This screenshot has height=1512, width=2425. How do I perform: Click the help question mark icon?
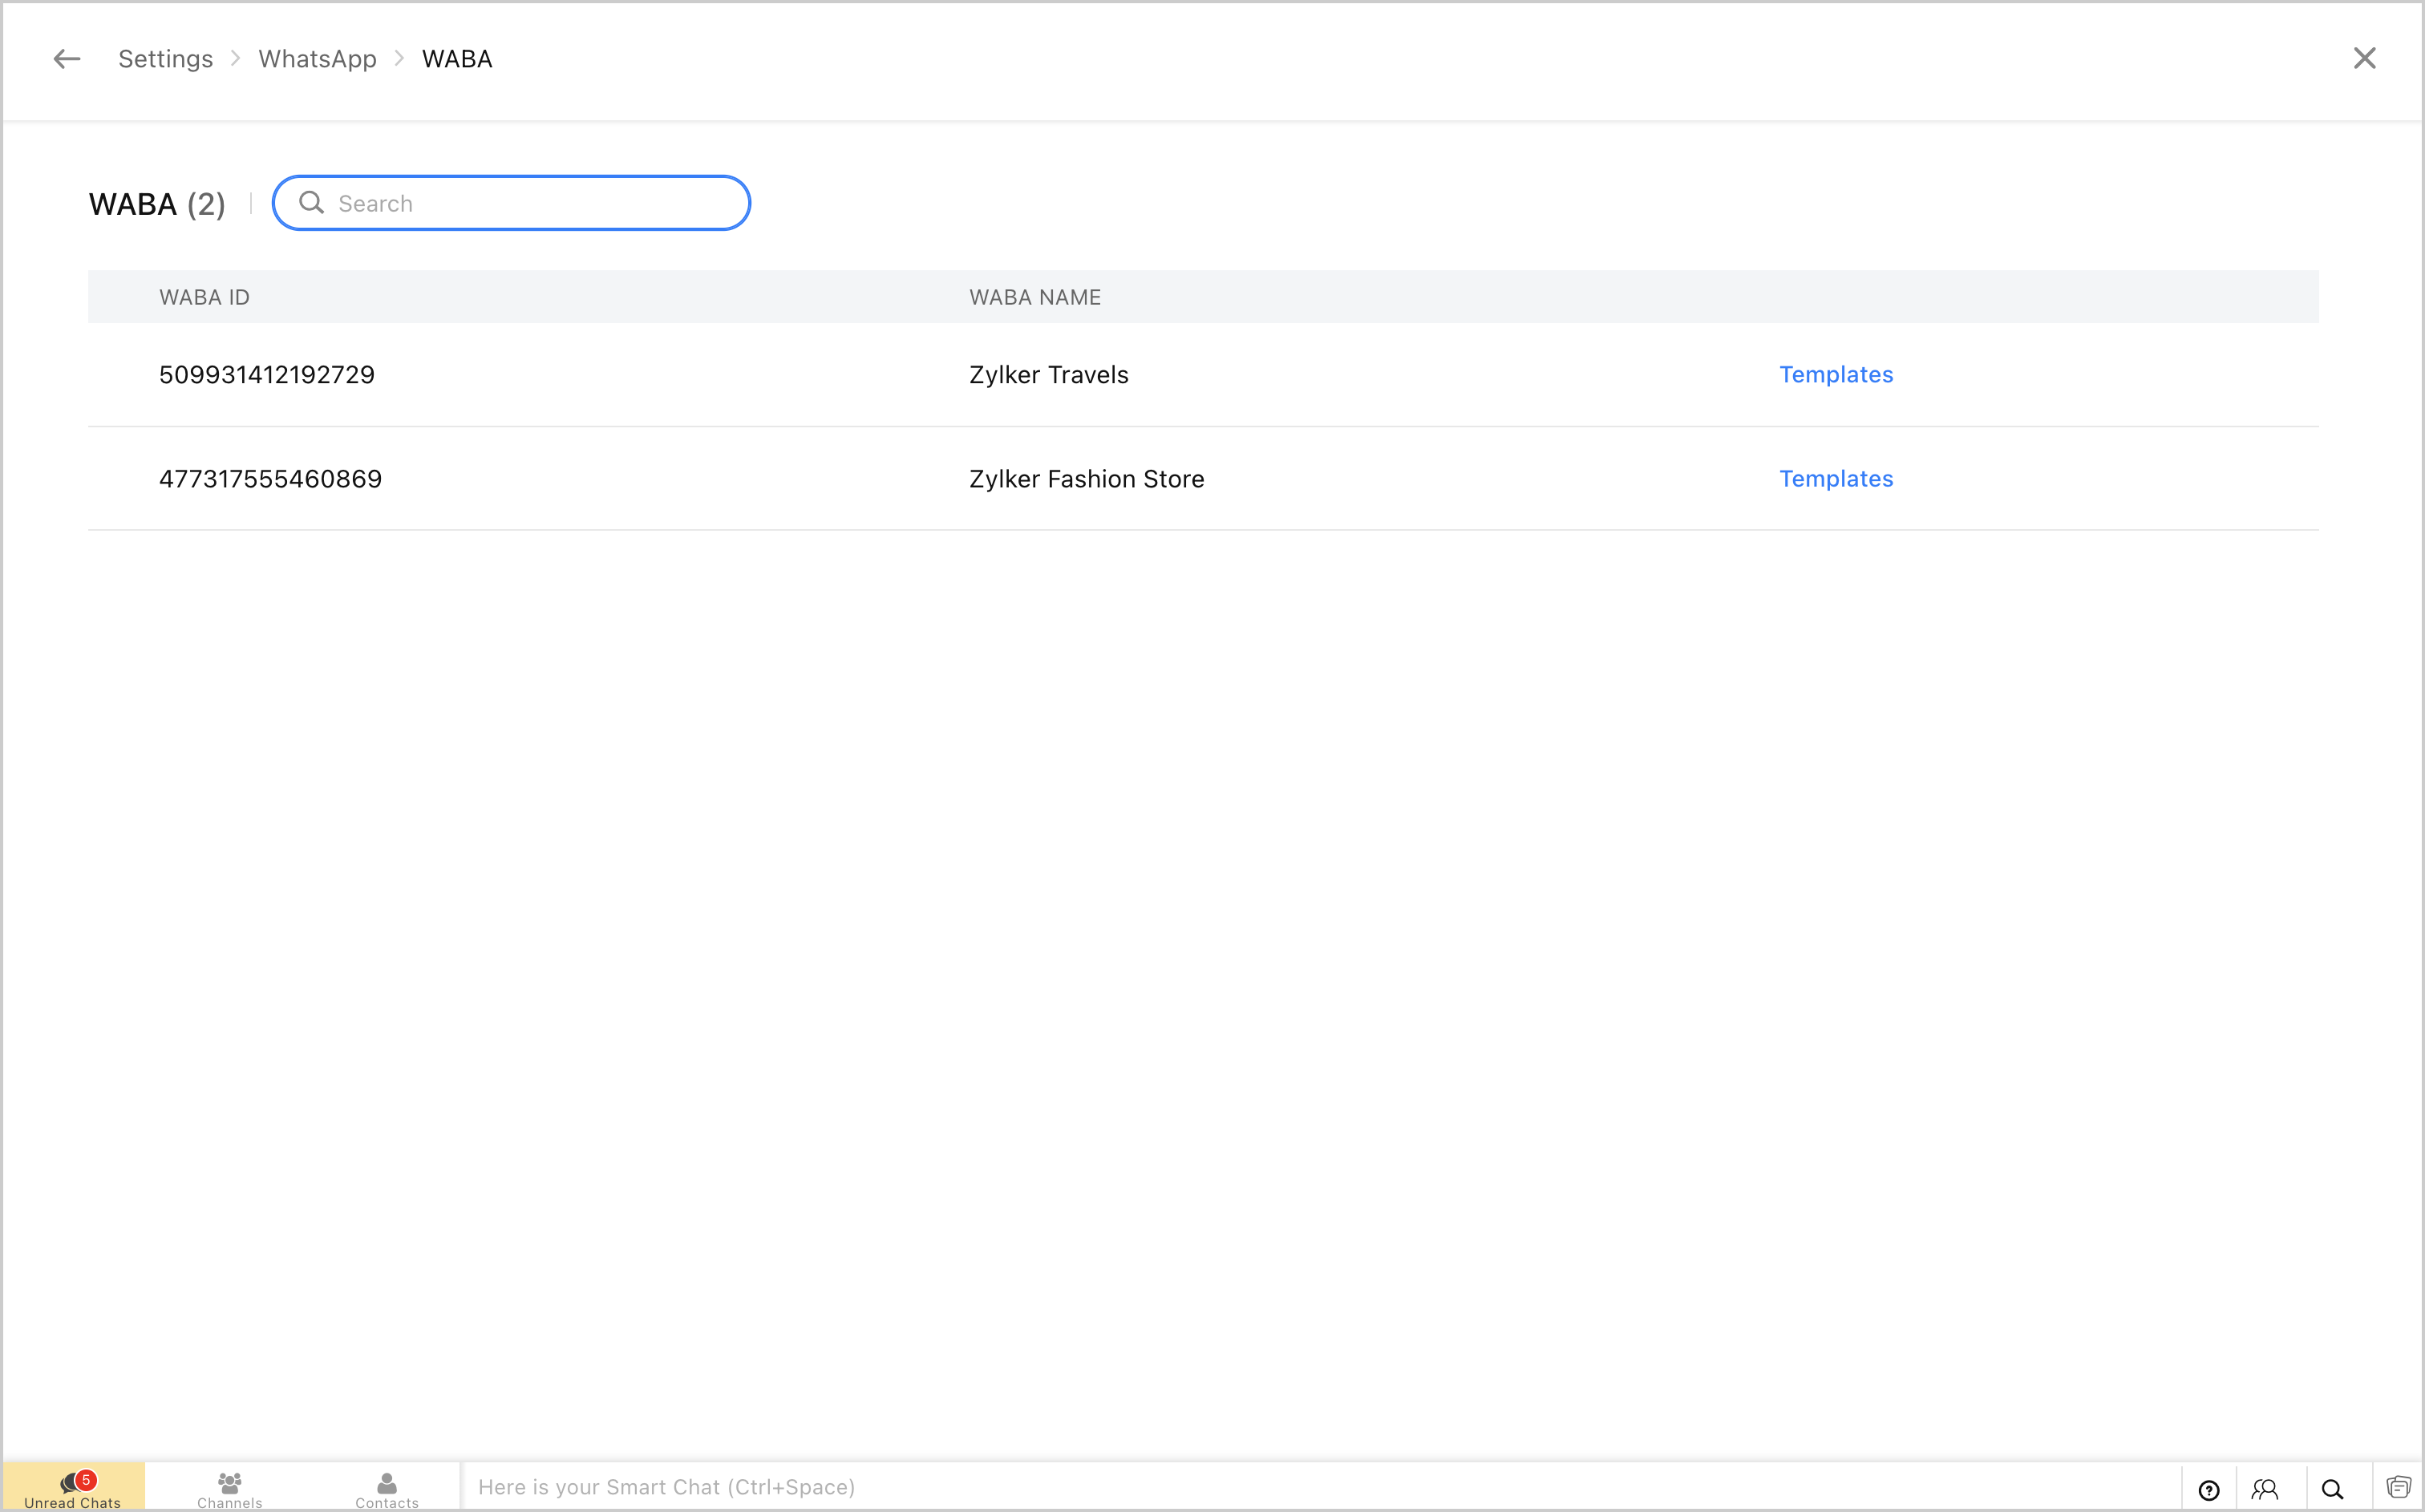point(2209,1490)
